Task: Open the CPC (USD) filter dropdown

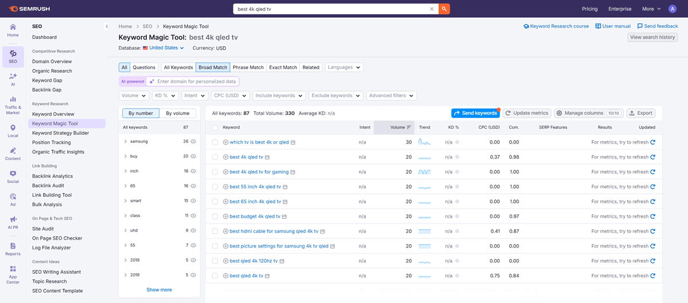Action: tap(230, 95)
